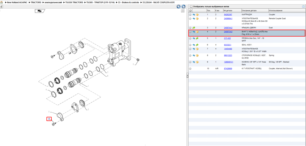Add part 86013223 using its gray circle

(x=190, y=55)
